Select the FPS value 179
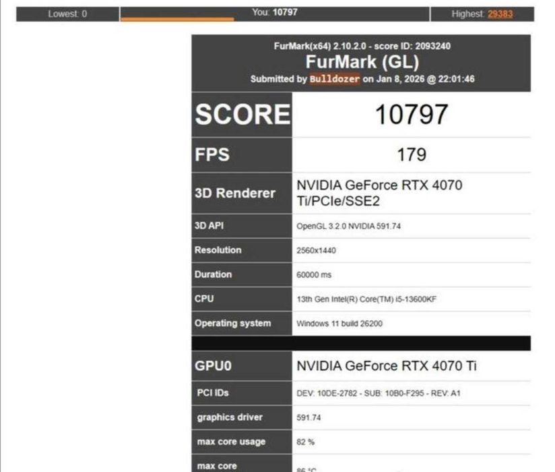 (x=412, y=155)
